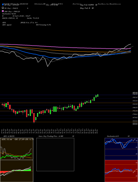
Task: Click the ADX & MACD panel title
Action: [9, 136]
